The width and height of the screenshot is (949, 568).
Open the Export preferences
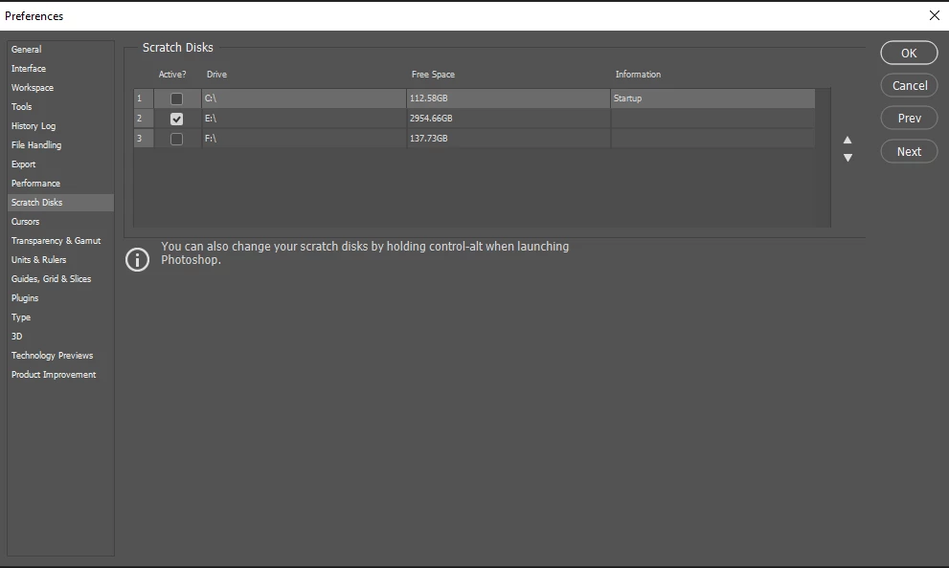click(60, 164)
